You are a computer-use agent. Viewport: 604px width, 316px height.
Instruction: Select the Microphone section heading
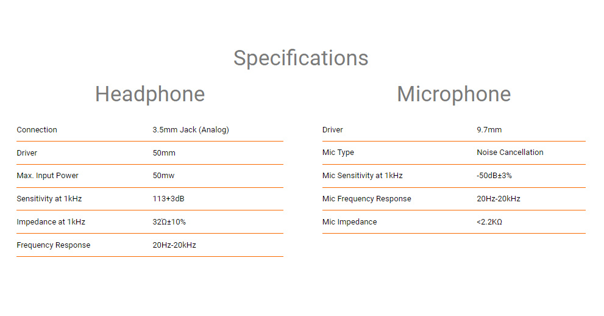point(453,94)
